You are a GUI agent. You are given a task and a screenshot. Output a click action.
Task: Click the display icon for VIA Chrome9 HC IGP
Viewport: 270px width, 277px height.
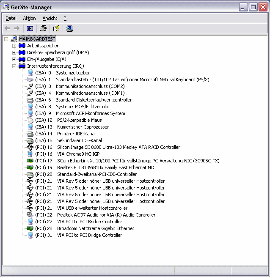pyautogui.click(x=30, y=154)
